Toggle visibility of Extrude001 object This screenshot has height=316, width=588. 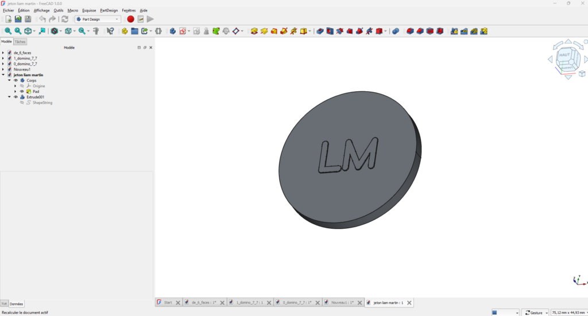pyautogui.click(x=16, y=97)
